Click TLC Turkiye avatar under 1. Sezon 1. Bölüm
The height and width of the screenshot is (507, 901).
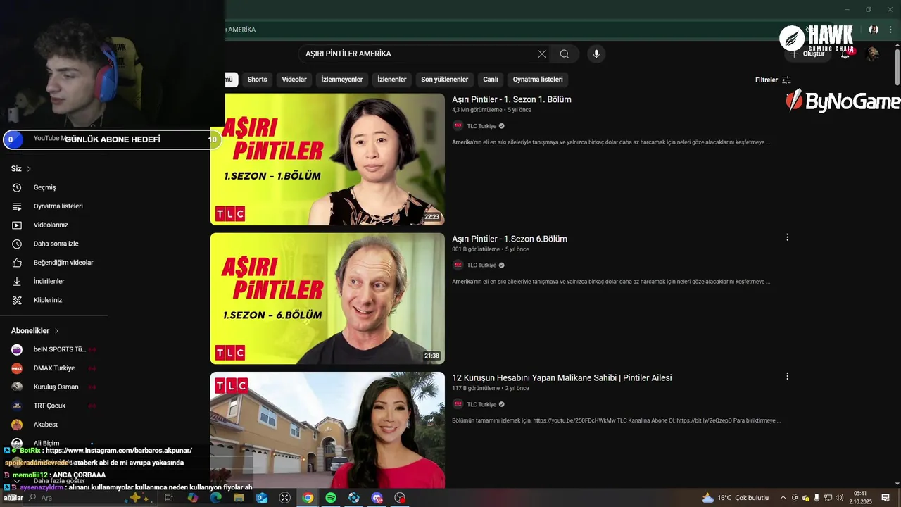coord(458,126)
